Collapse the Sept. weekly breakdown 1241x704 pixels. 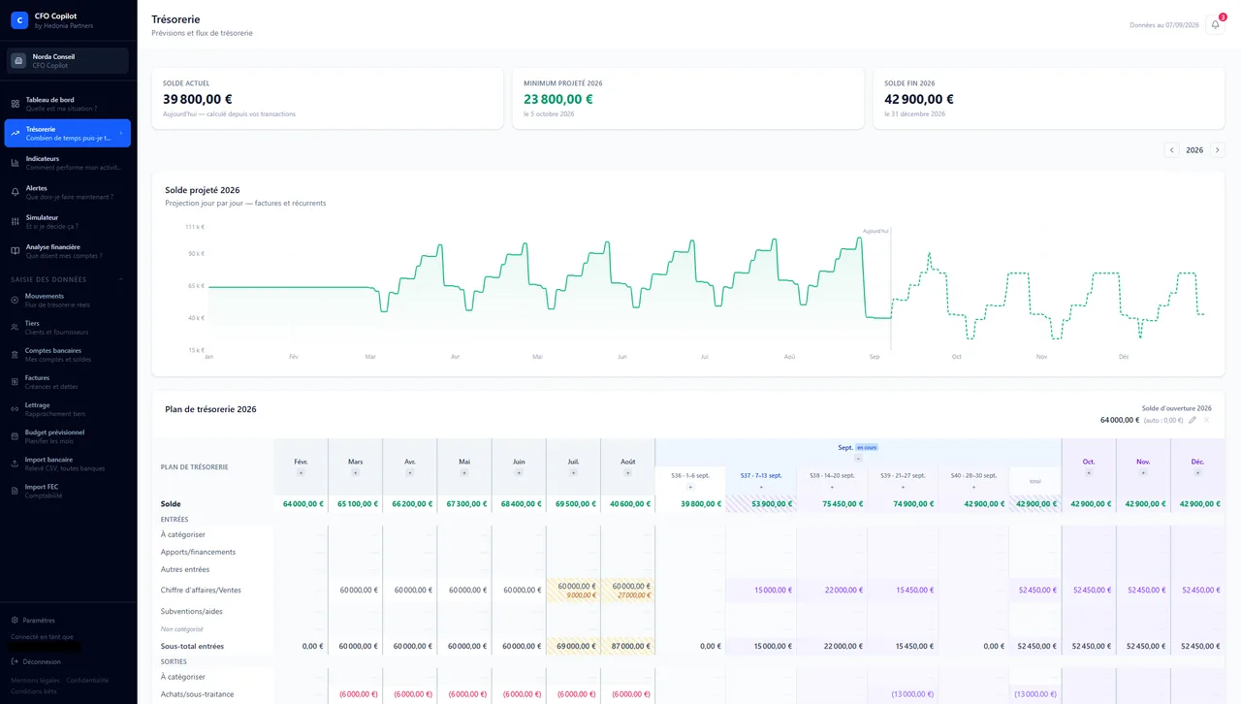(x=858, y=458)
